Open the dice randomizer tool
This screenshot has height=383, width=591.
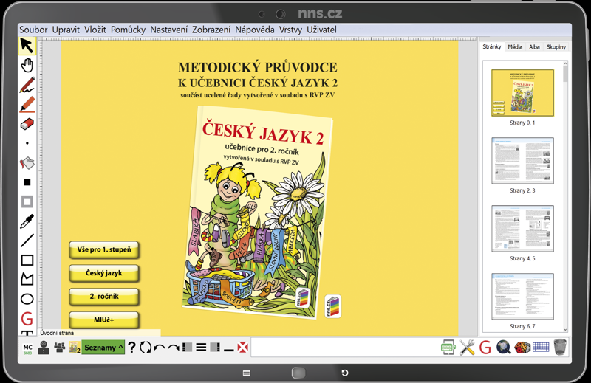(522, 347)
